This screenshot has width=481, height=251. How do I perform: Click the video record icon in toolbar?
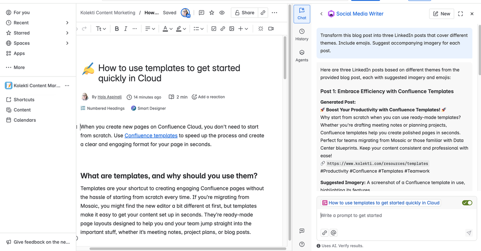coord(271,29)
